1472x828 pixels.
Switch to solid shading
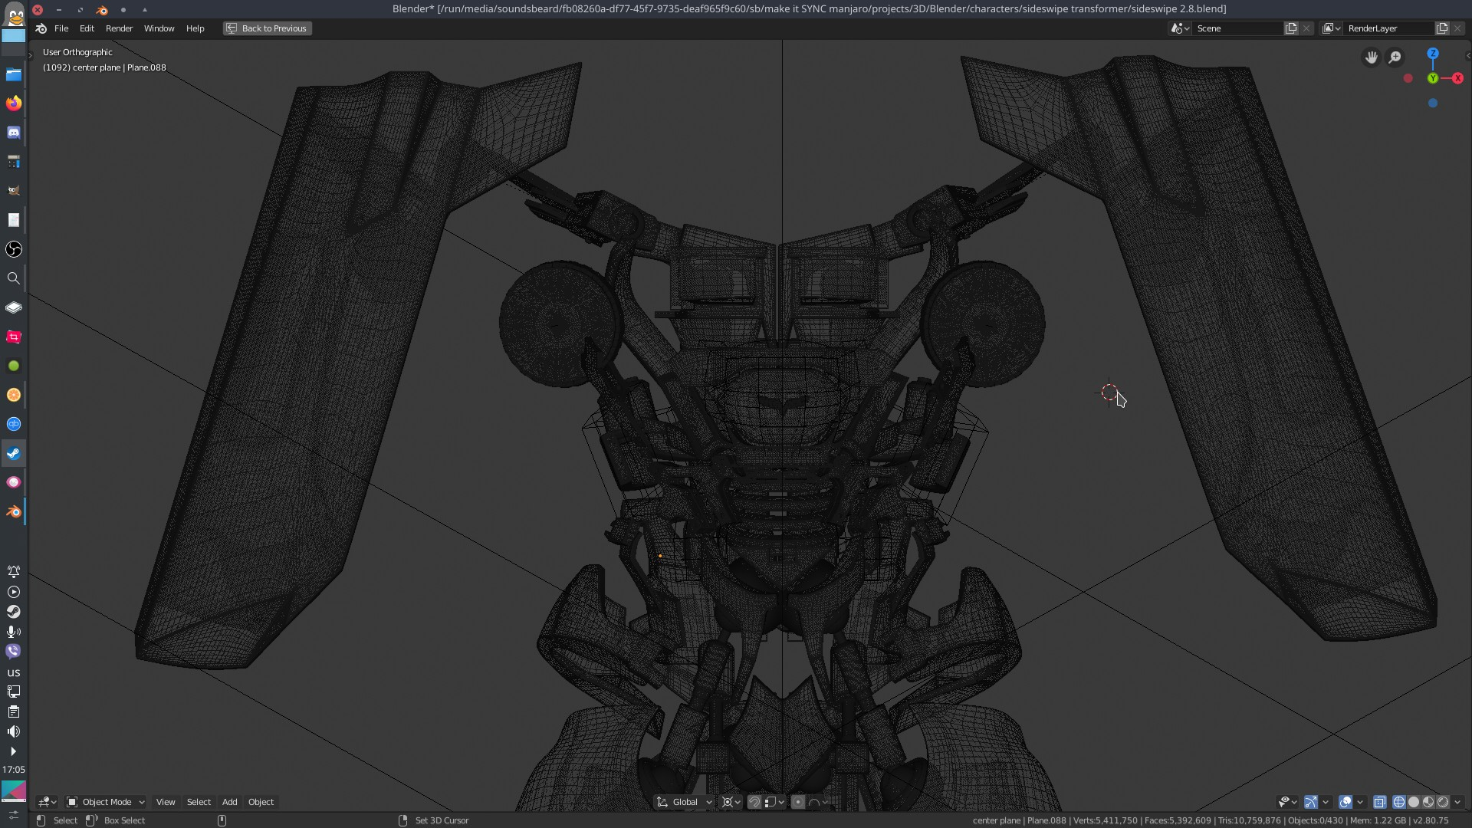1414,802
